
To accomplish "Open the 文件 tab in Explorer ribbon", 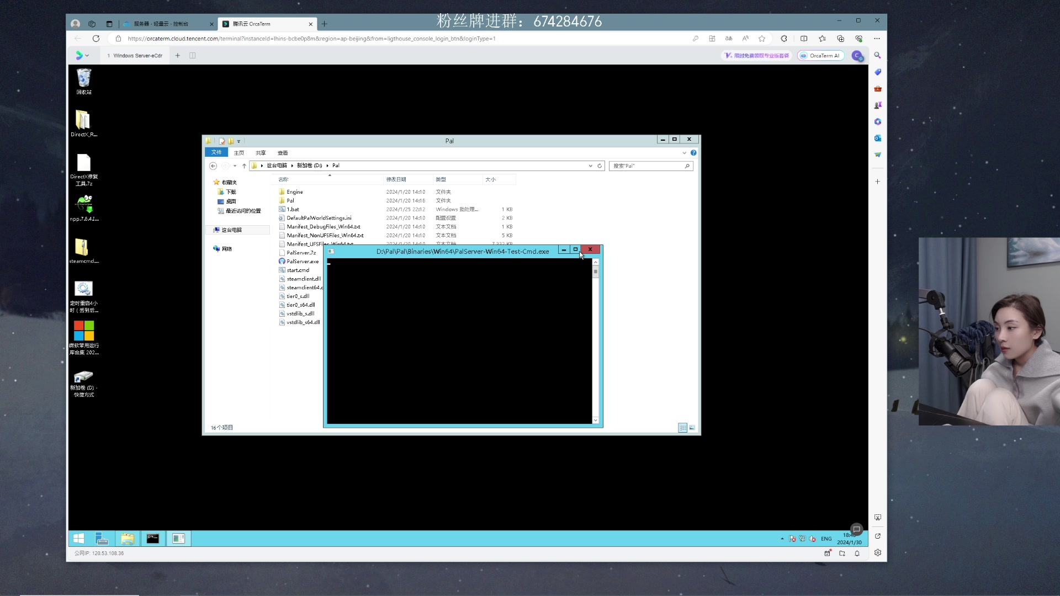I will coord(216,152).
